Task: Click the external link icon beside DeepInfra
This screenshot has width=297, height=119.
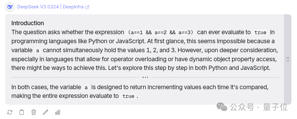Action: (87, 7)
